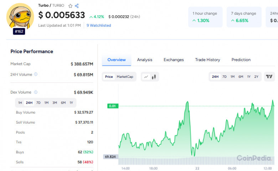
Task: Select 1Y chart timeframe
Action: coord(249,77)
